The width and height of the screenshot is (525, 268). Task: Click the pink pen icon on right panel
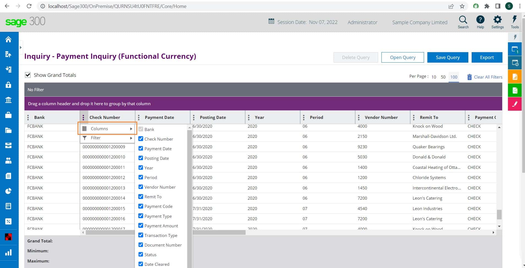point(515,104)
